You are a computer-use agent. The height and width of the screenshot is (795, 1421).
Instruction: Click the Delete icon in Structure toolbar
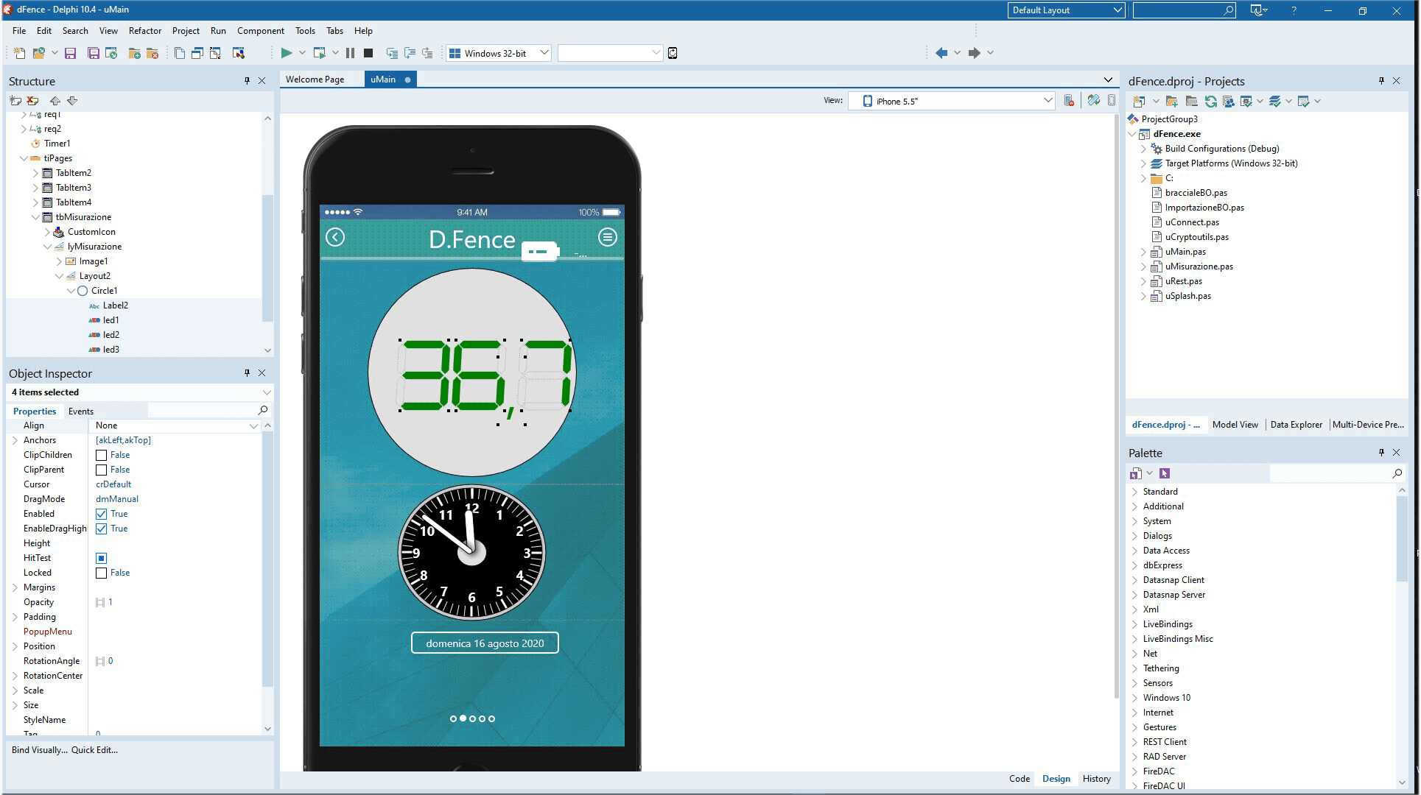[32, 101]
